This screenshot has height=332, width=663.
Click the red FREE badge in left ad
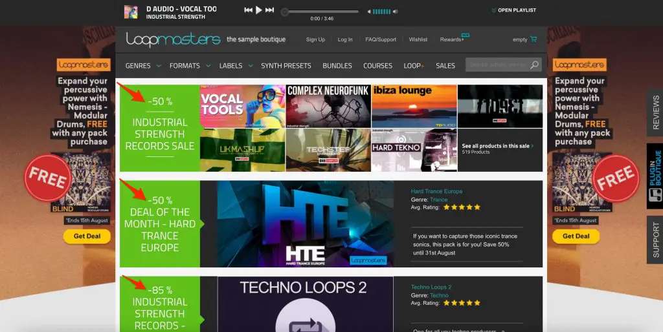pyautogui.click(x=48, y=178)
